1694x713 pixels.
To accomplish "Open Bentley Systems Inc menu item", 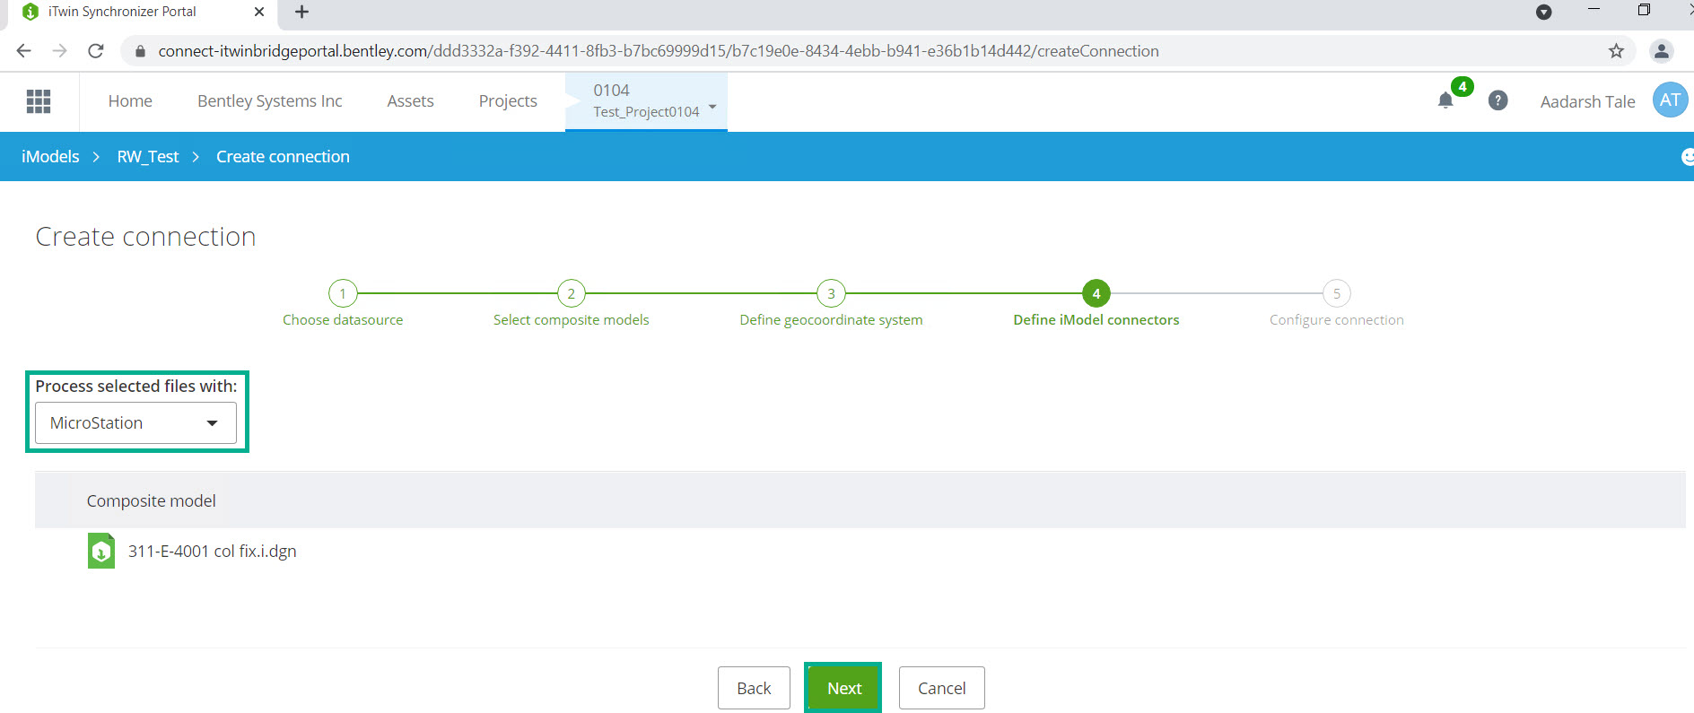I will click(270, 101).
